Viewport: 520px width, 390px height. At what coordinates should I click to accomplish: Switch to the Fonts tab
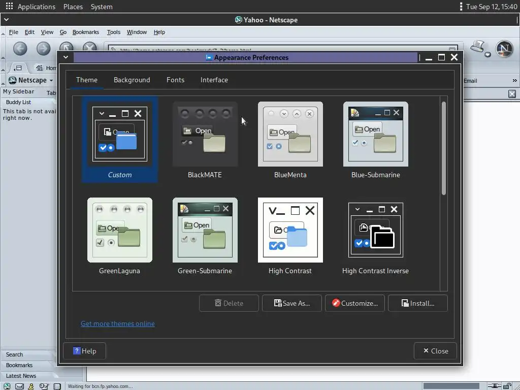(175, 80)
